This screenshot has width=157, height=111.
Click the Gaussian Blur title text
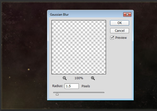click(x=59, y=15)
